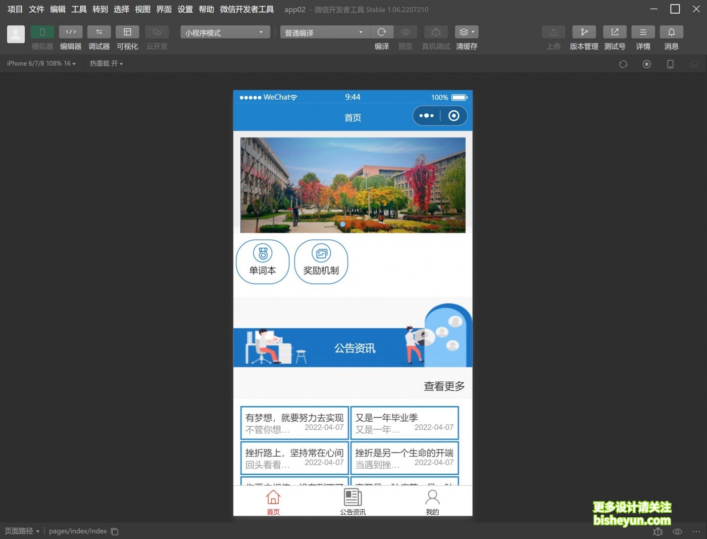Click the 查看更多 link
Viewport: 707px width, 539px height.
(x=444, y=386)
